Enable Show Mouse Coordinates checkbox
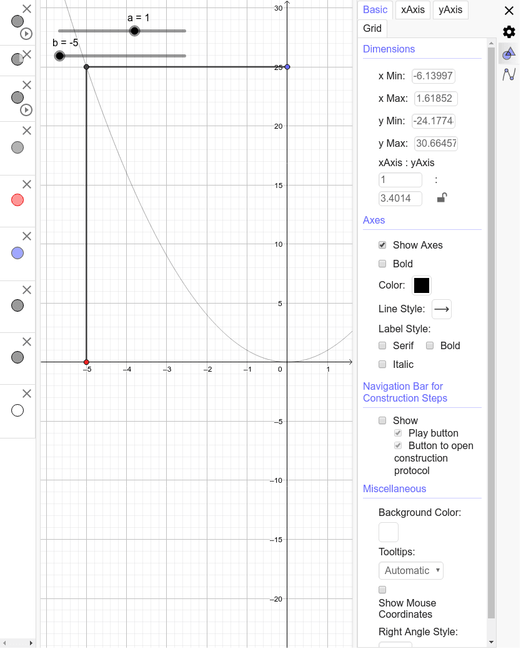 coord(382,590)
